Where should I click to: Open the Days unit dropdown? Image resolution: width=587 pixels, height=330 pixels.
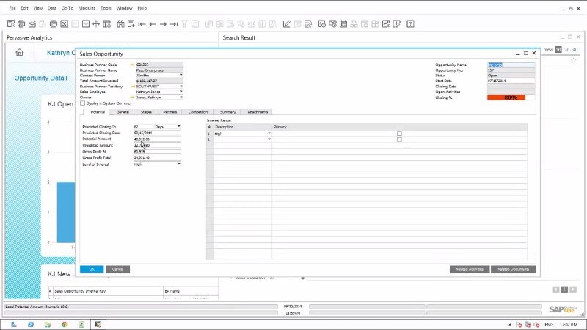click(178, 126)
